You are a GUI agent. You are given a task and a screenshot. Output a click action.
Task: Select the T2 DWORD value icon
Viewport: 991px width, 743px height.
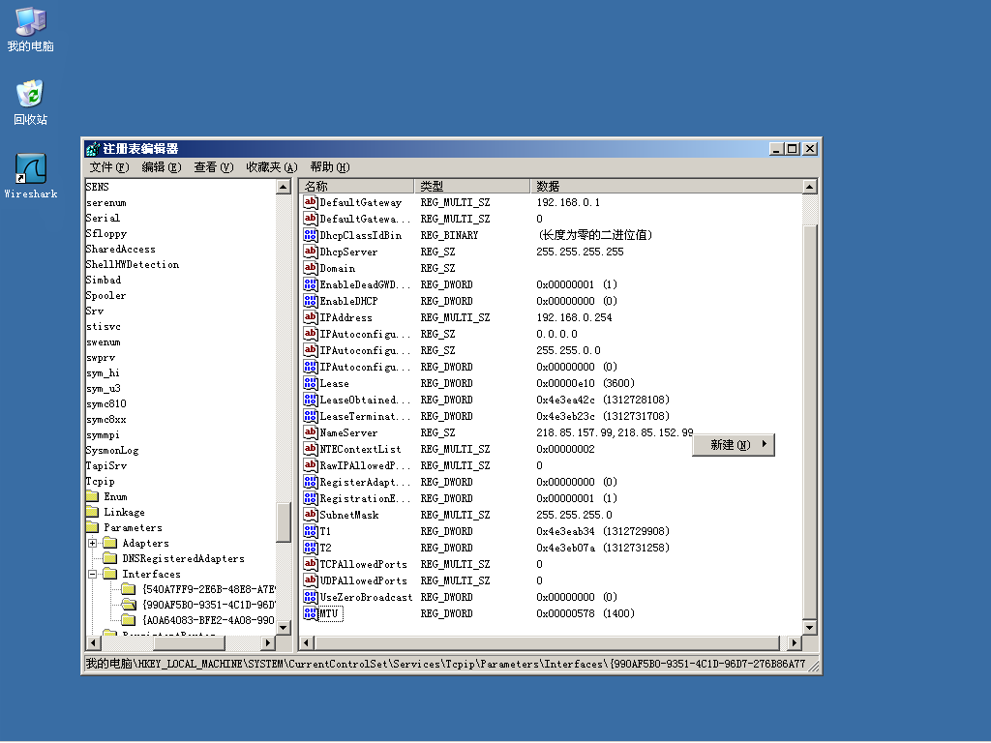310,548
